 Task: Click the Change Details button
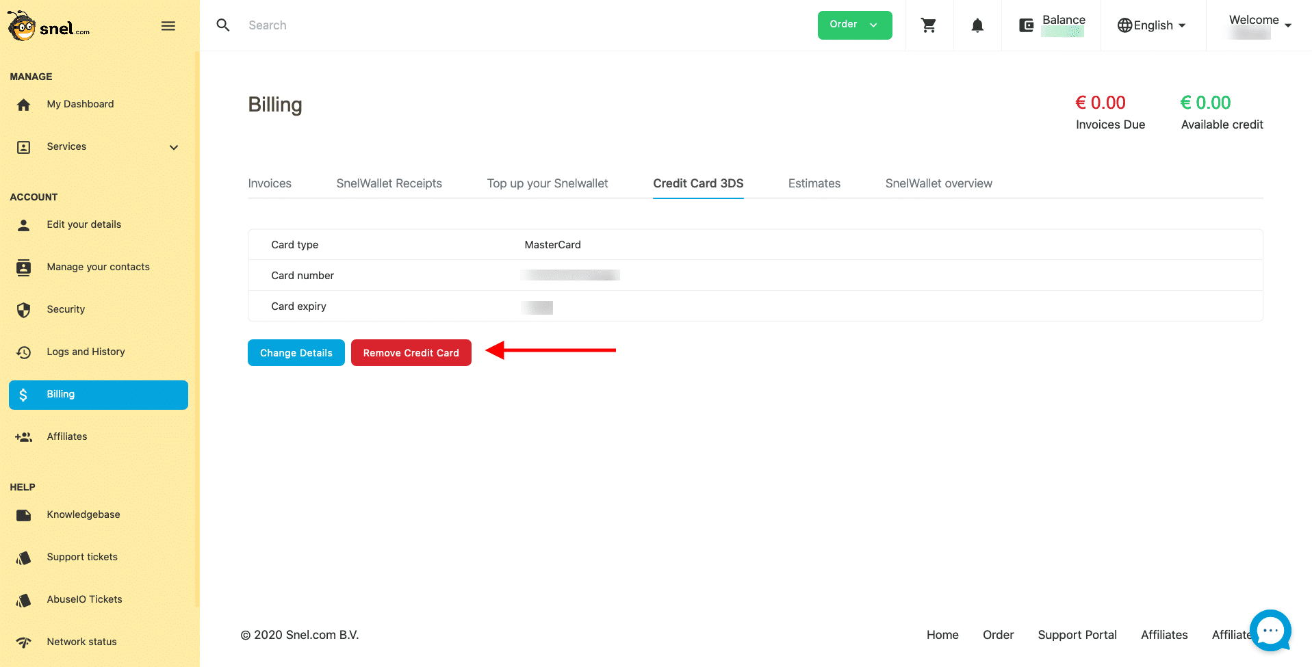pyautogui.click(x=296, y=353)
